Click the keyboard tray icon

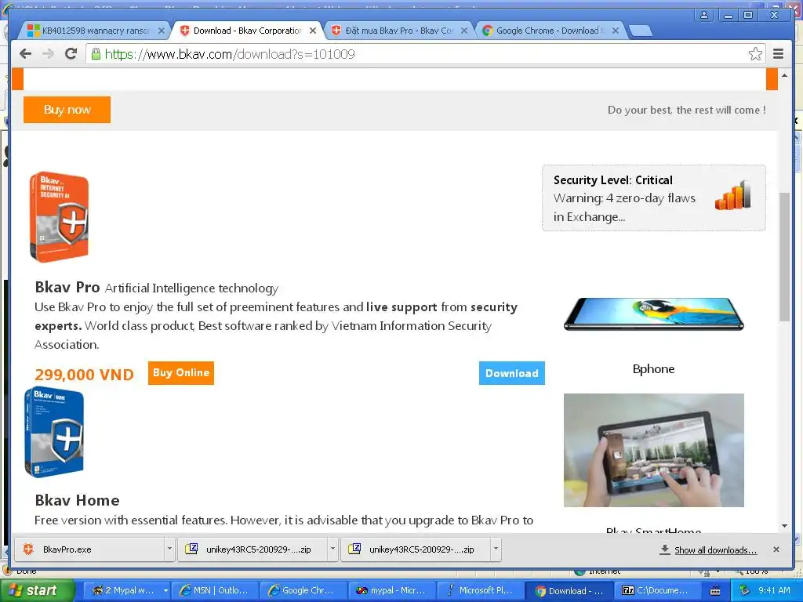[x=715, y=591]
